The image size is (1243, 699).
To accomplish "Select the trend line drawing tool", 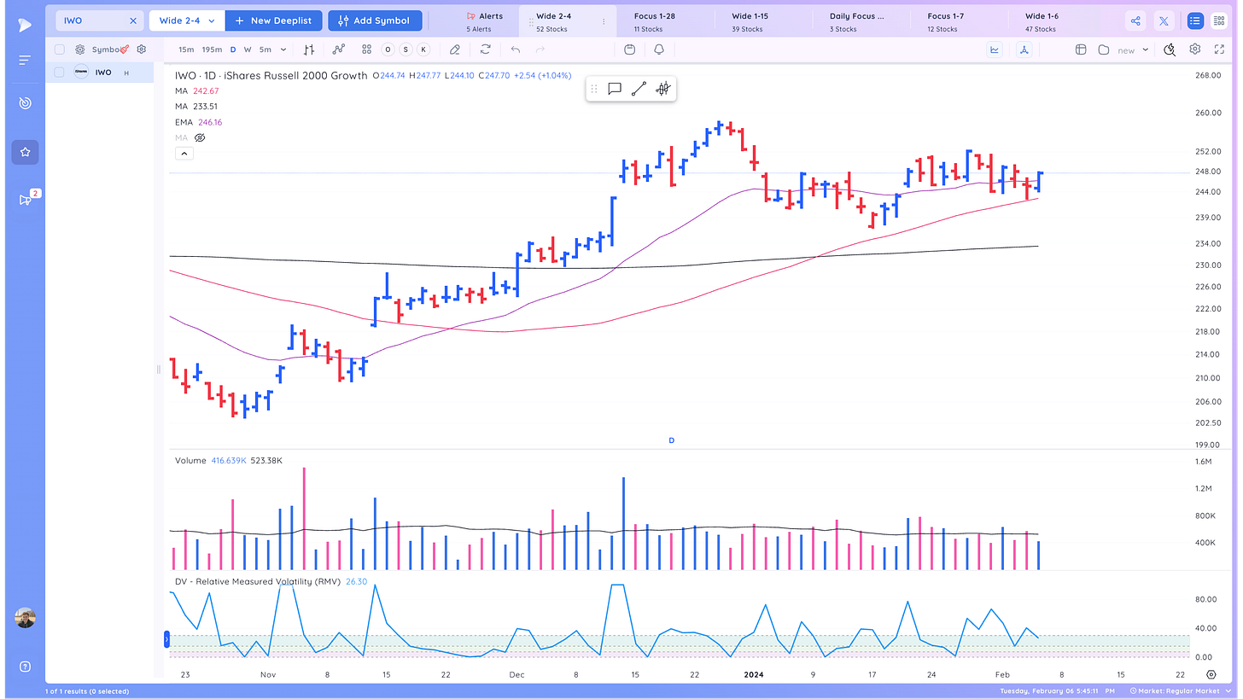I will (x=639, y=89).
